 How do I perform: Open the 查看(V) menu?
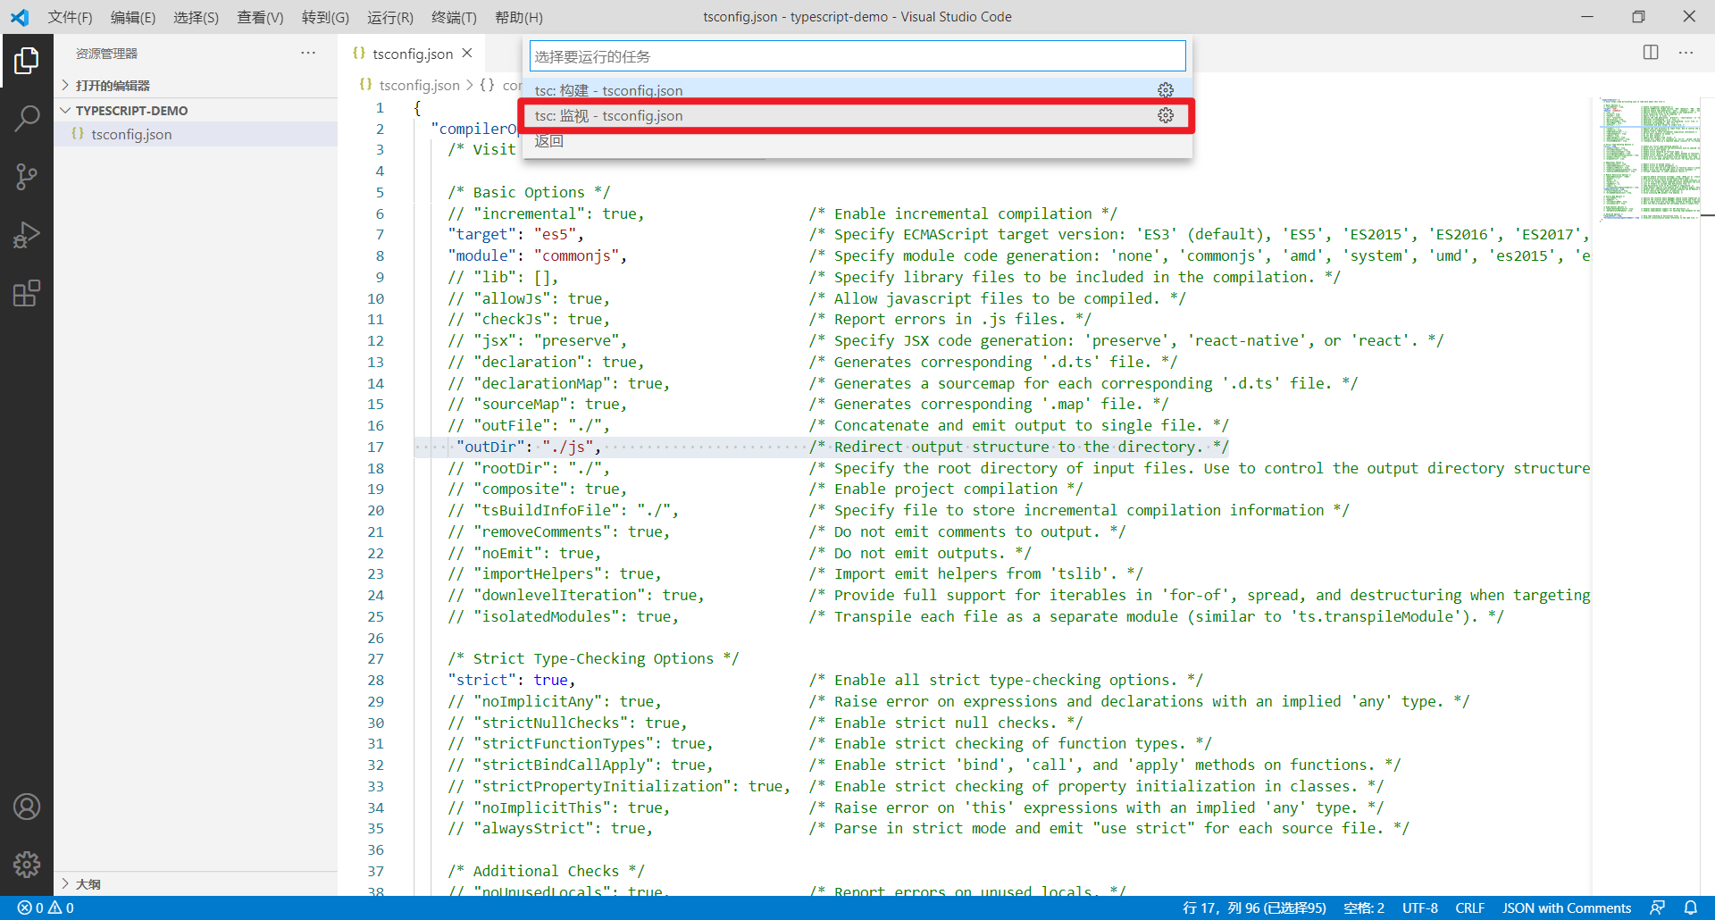[260, 17]
